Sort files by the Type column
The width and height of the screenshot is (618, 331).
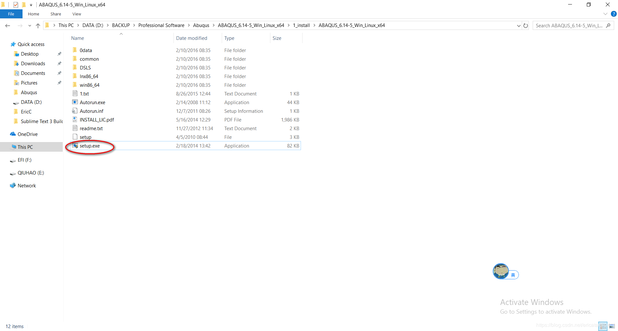click(229, 38)
